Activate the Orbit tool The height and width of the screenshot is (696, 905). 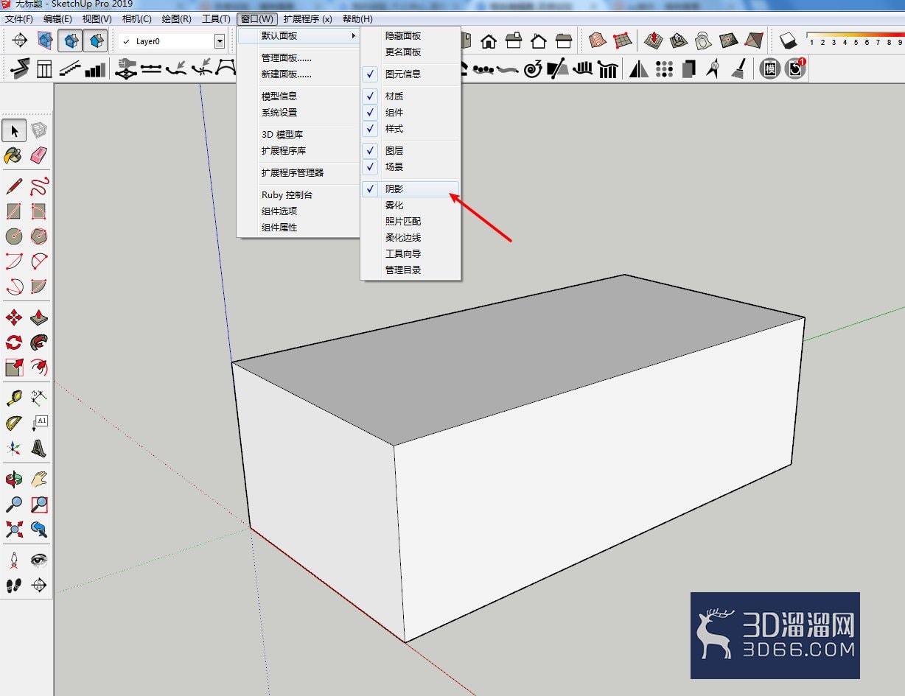click(x=14, y=479)
